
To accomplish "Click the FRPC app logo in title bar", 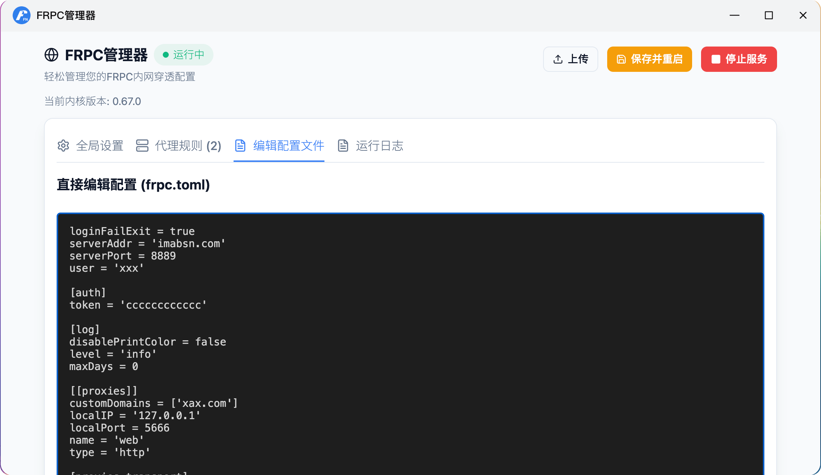I will (x=21, y=15).
